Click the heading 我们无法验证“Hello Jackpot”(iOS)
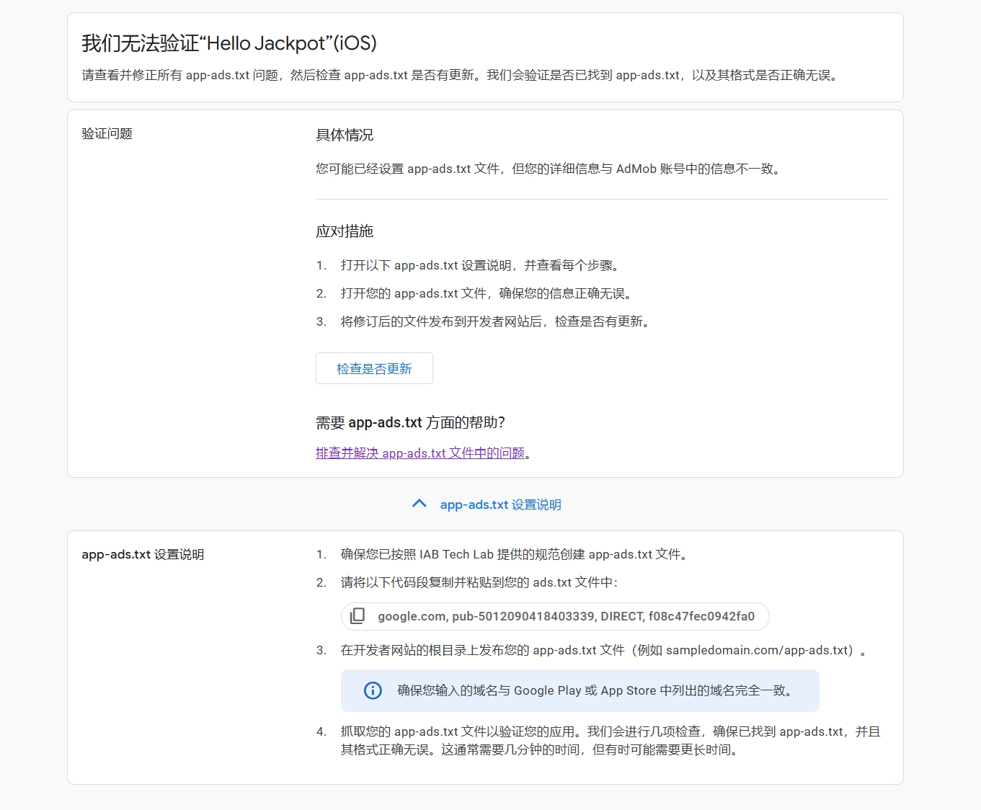The width and height of the screenshot is (981, 810). coord(229,43)
